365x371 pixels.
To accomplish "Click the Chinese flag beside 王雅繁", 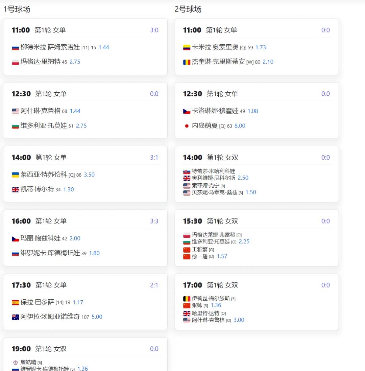I will 187,250.
